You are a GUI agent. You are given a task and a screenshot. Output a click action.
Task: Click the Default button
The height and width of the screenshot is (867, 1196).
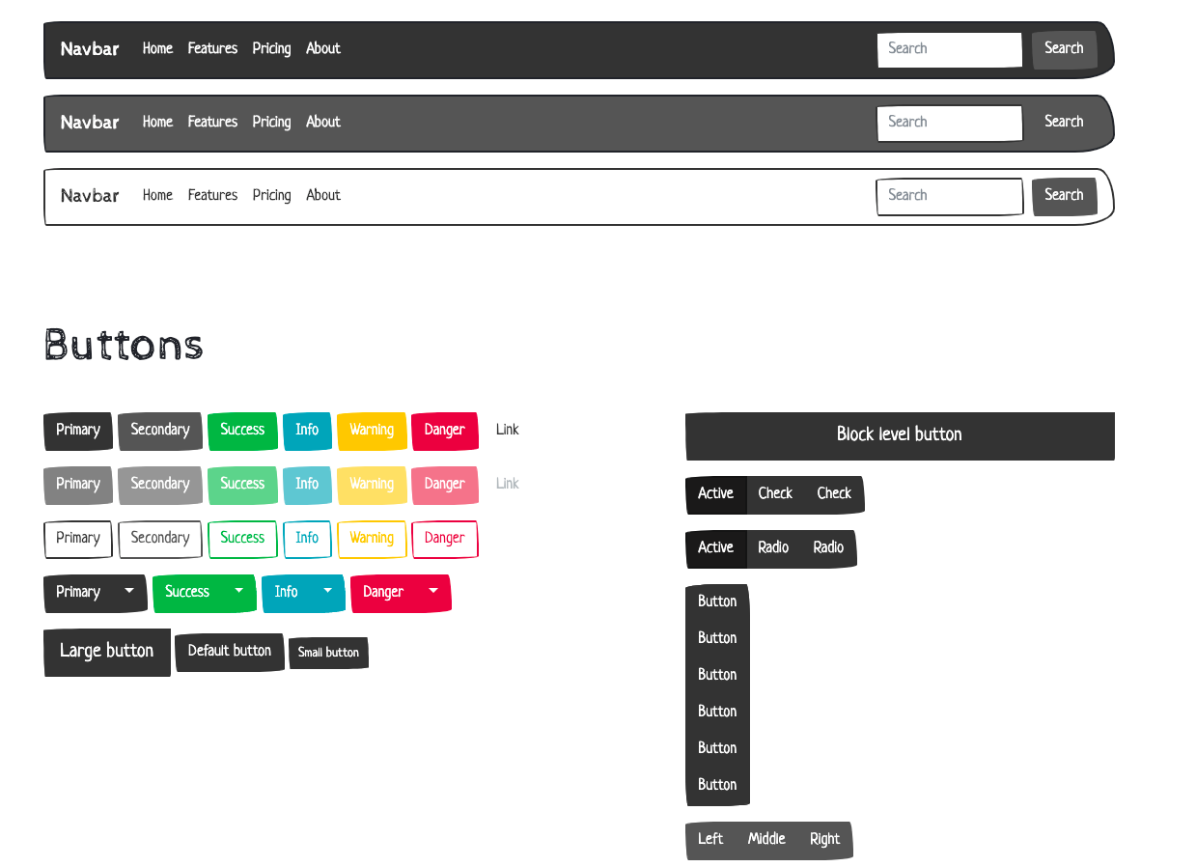230,653
